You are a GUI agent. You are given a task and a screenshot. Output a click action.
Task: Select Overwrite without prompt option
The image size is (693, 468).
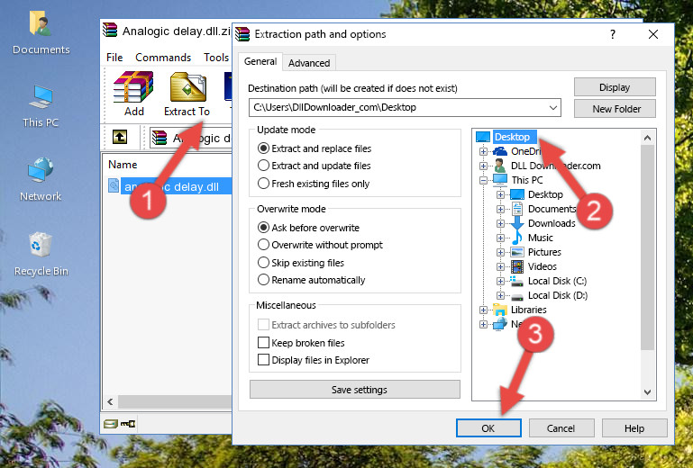coord(320,245)
